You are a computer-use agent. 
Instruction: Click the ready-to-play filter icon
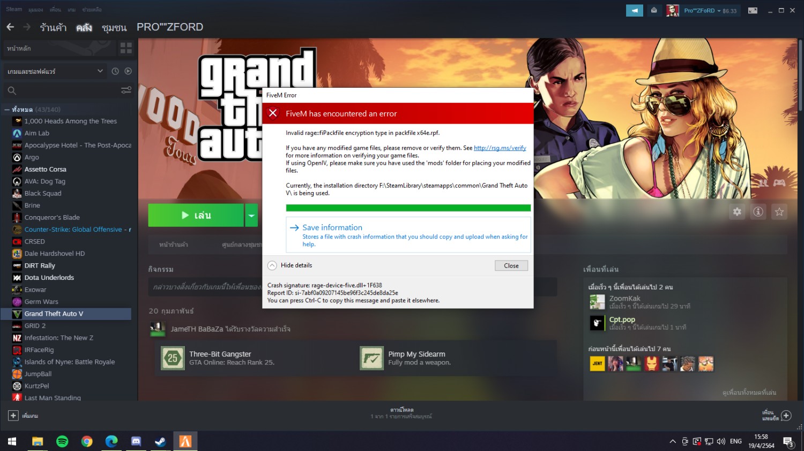[x=128, y=71]
